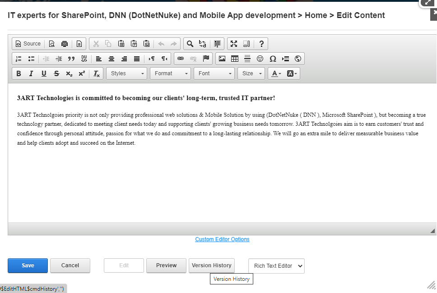Insert a link with chain icon
437x293 pixels.
tap(181, 59)
